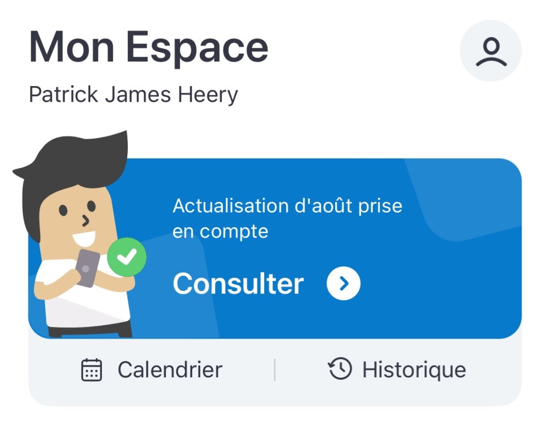This screenshot has width=550, height=430.
Task: Tap the phone held by the mascot
Action: click(87, 267)
